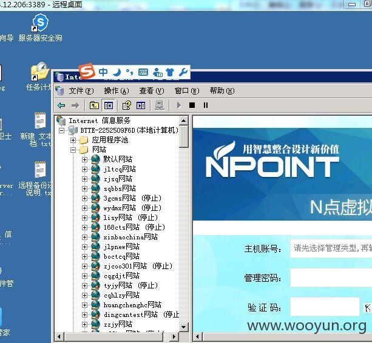This screenshot has width=372, height=343.
Task: Expand the 应用程序池 folder node
Action: 73,140
